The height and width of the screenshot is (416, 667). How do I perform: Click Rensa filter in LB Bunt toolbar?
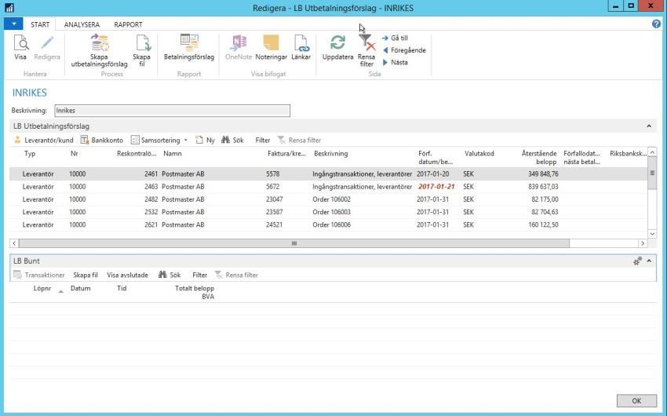[x=236, y=276]
